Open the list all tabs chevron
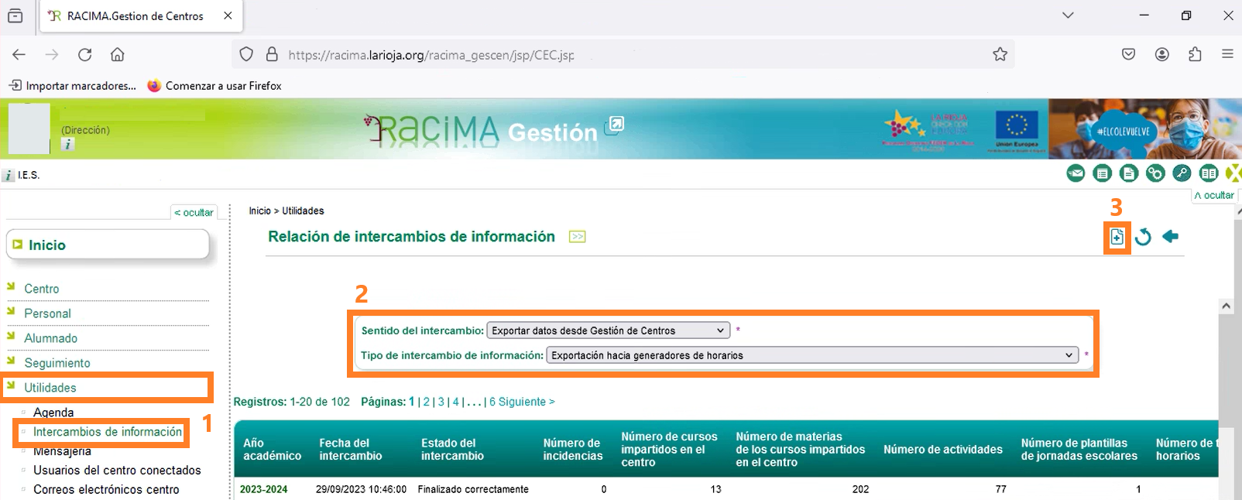The width and height of the screenshot is (1242, 500). click(x=1068, y=15)
